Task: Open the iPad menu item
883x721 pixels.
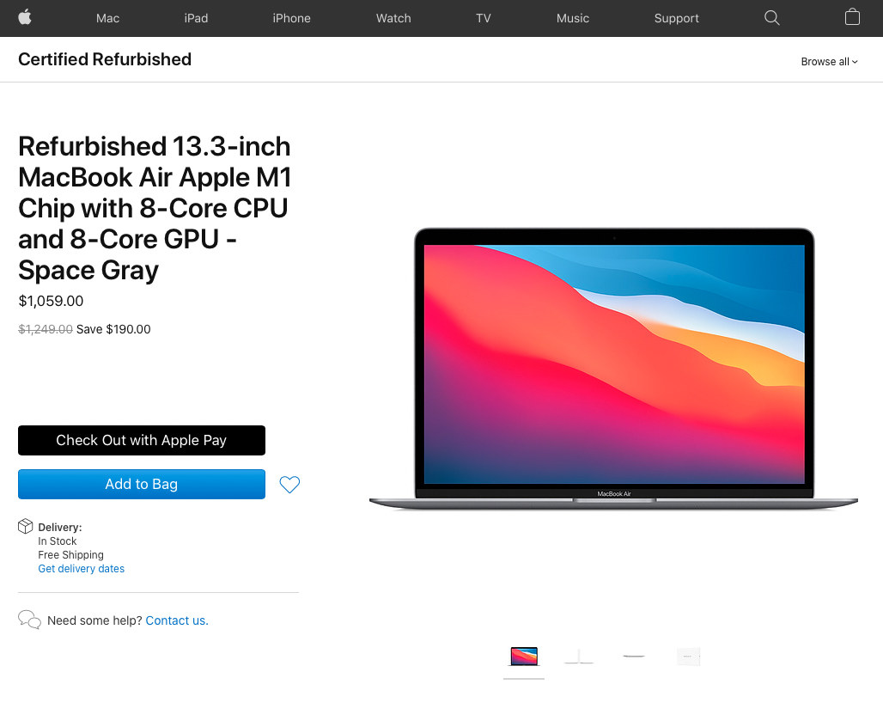Action: (196, 18)
